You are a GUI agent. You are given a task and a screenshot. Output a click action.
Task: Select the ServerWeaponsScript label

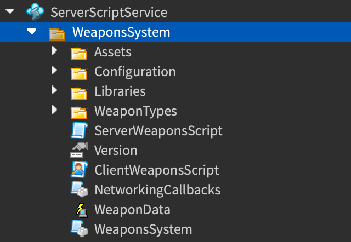158,131
